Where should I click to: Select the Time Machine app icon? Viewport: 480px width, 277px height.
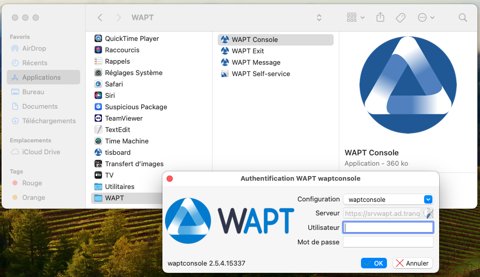(98, 141)
